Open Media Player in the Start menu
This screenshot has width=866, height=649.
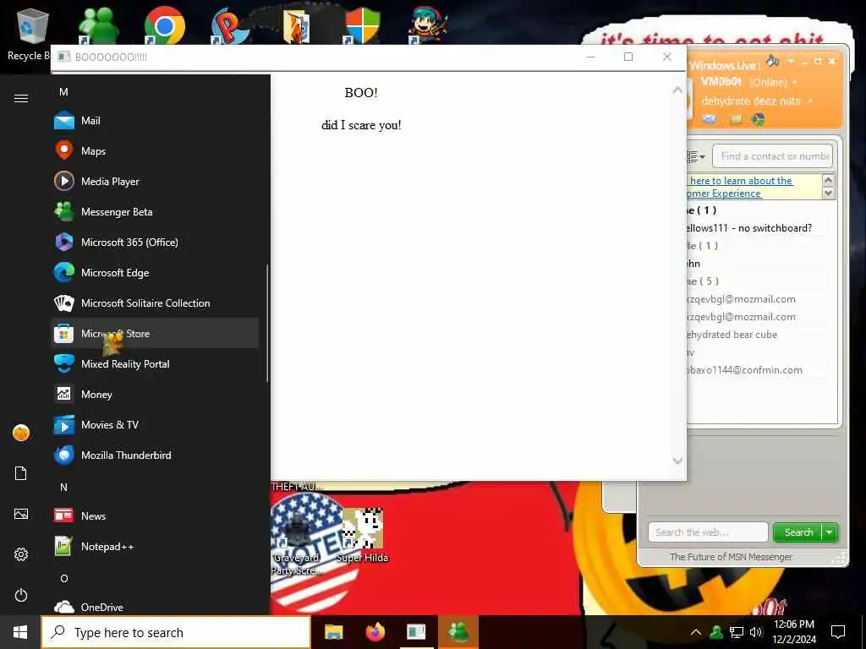pos(154,181)
